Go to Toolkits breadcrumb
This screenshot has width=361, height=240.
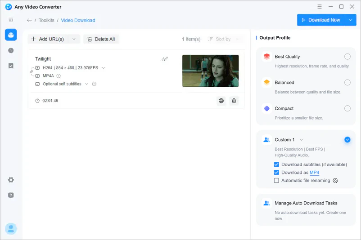pyautogui.click(x=46, y=20)
